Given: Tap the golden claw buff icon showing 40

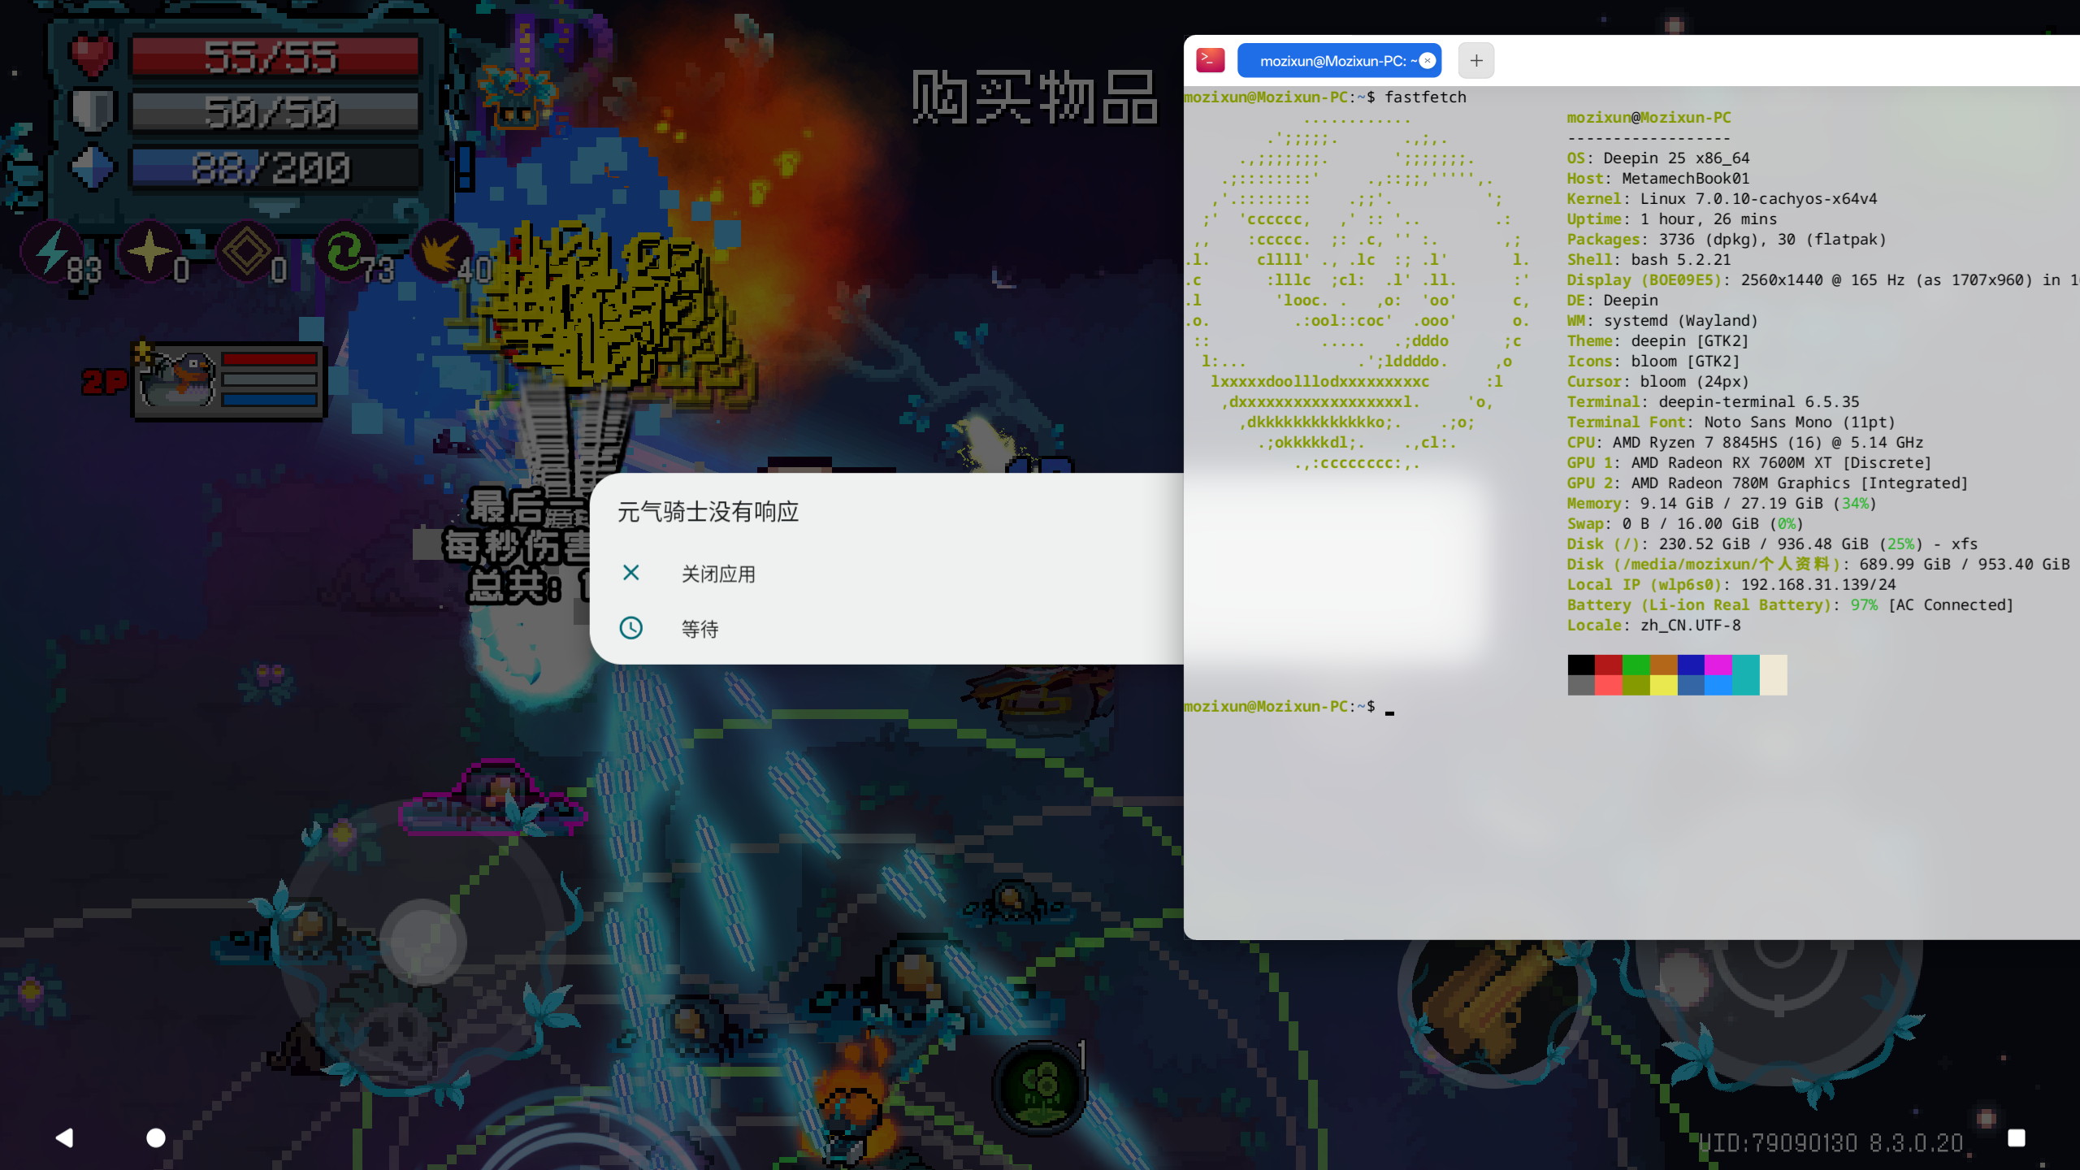Looking at the screenshot, I should click(x=444, y=252).
